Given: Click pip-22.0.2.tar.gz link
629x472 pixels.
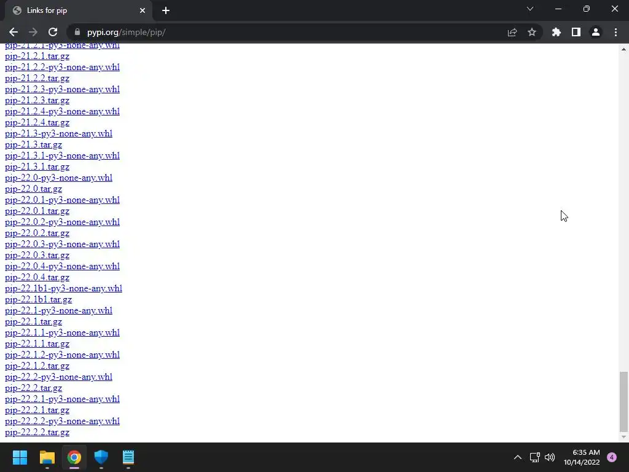Looking at the screenshot, I should 37,233.
